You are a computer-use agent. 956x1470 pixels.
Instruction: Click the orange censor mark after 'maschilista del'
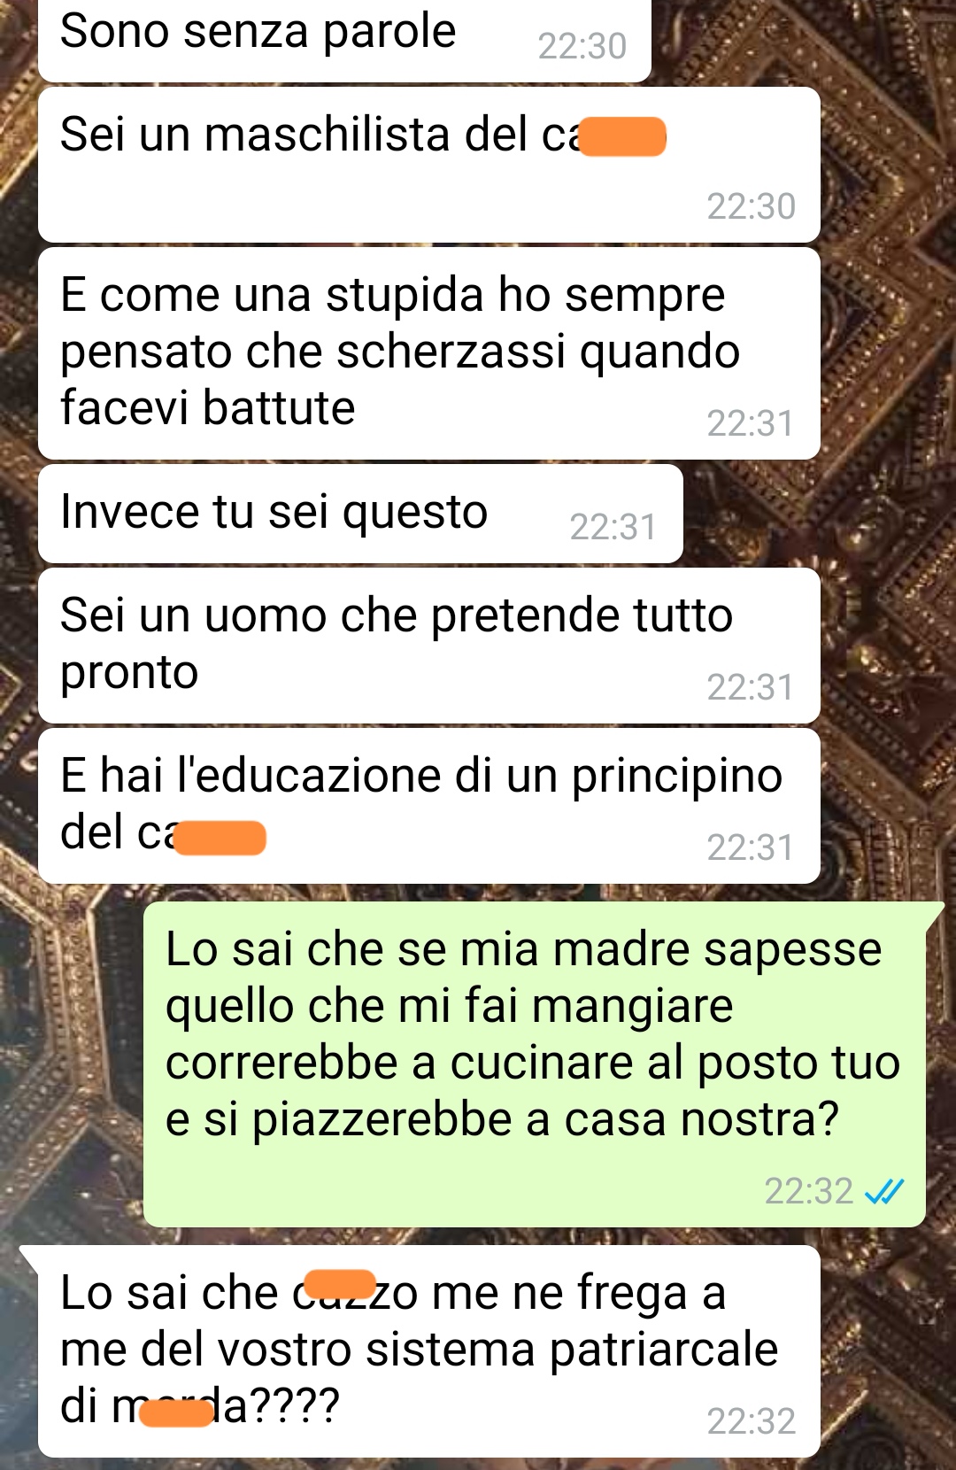click(x=622, y=136)
